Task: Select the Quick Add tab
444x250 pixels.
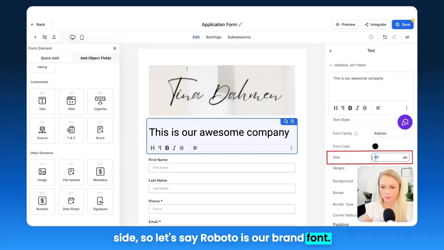Action: click(50, 58)
